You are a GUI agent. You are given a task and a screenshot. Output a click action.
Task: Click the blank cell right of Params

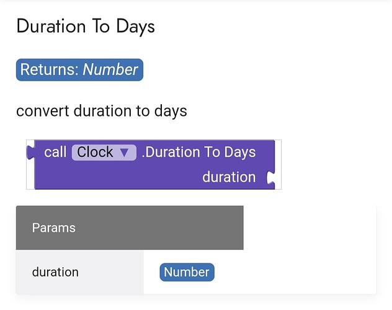(x=310, y=228)
